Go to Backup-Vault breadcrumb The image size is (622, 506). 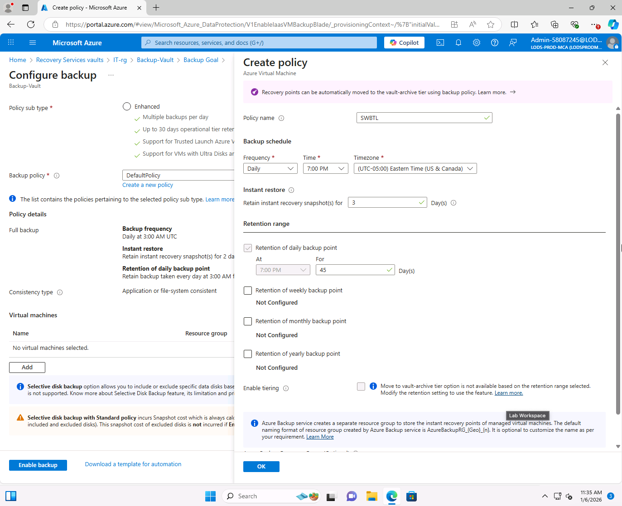[155, 60]
